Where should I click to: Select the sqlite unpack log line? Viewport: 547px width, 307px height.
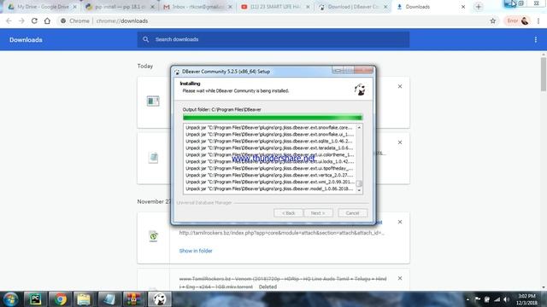(269, 141)
